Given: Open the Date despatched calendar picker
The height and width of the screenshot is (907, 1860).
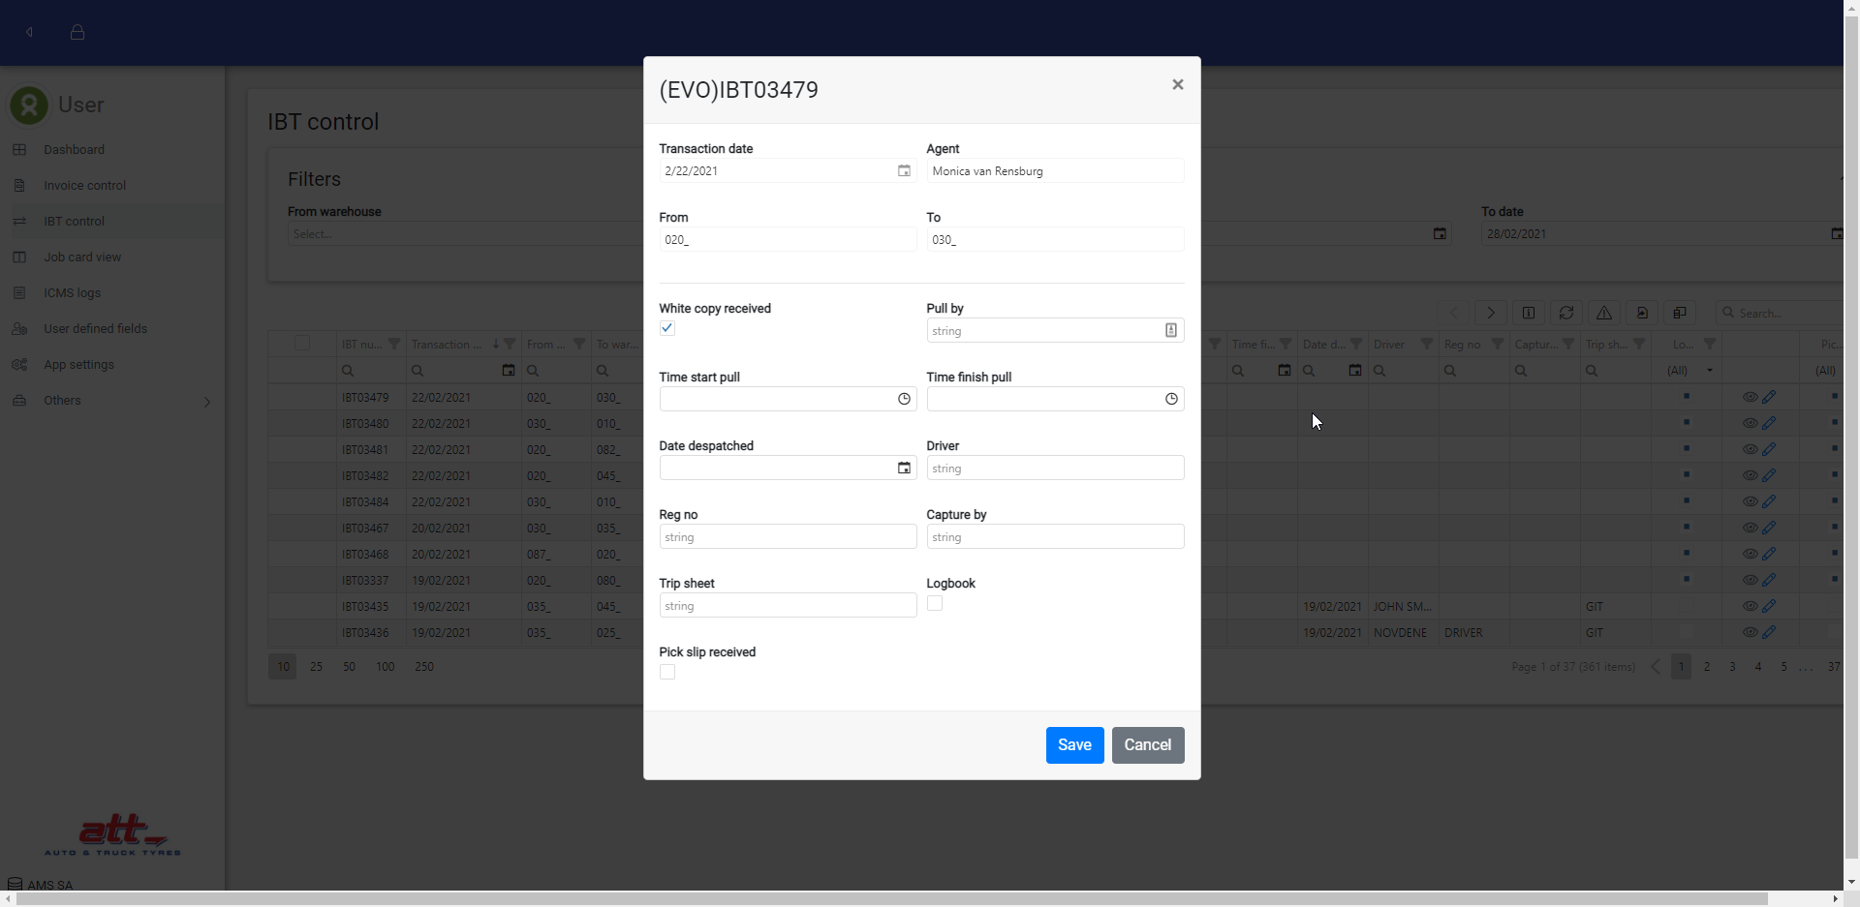Looking at the screenshot, I should tap(904, 469).
